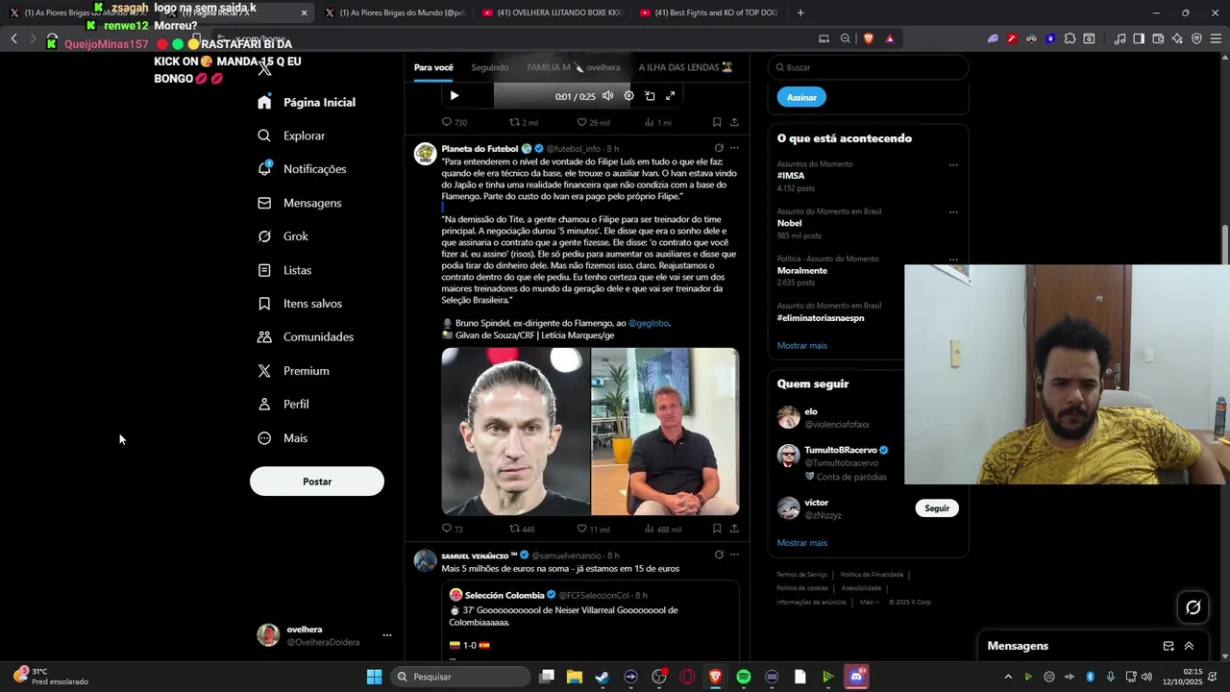Open the @geglobo mention link
The width and height of the screenshot is (1230, 692).
click(x=649, y=323)
